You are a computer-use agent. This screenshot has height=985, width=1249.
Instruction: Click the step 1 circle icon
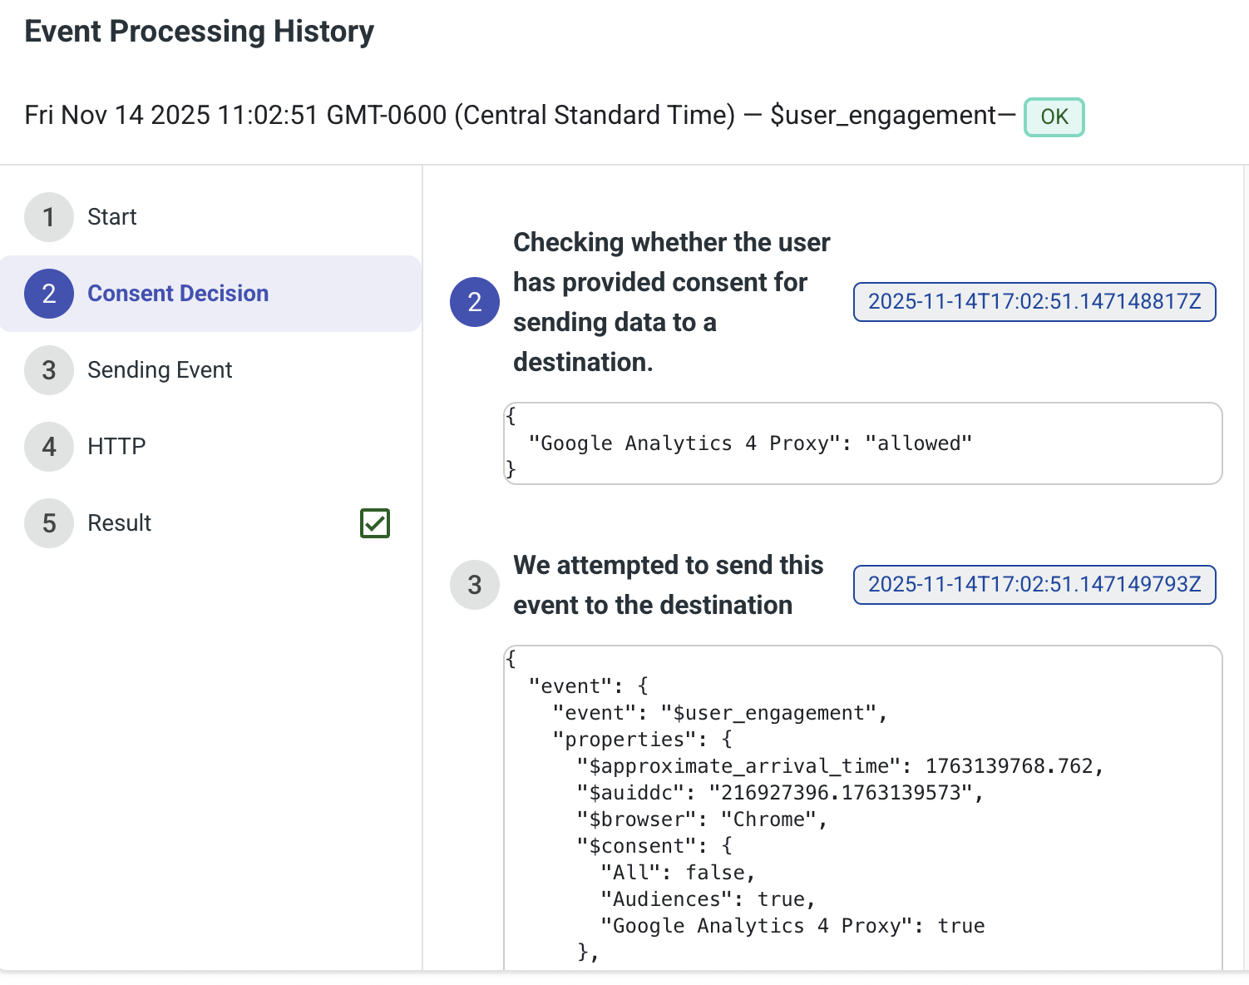[49, 217]
